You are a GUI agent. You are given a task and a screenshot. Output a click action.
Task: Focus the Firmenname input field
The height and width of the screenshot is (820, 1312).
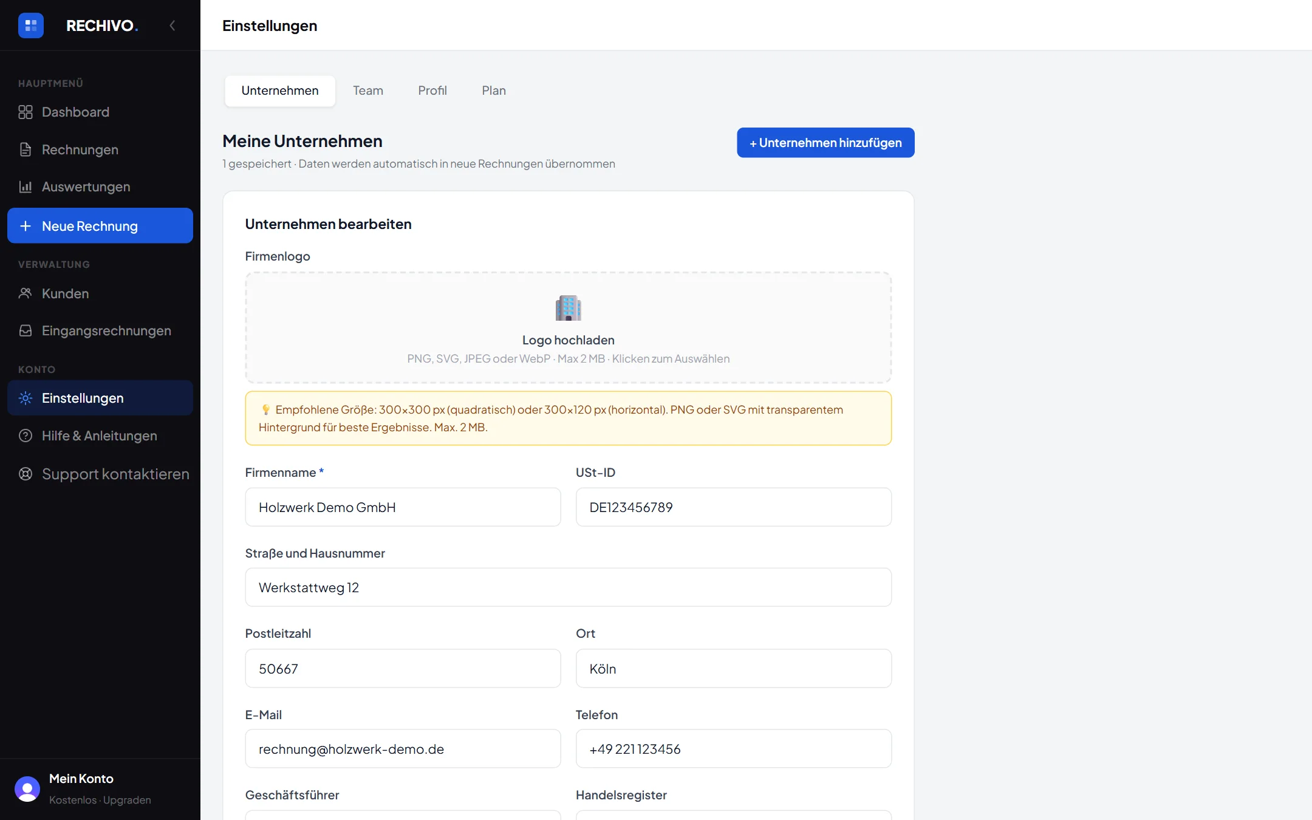pyautogui.click(x=403, y=507)
